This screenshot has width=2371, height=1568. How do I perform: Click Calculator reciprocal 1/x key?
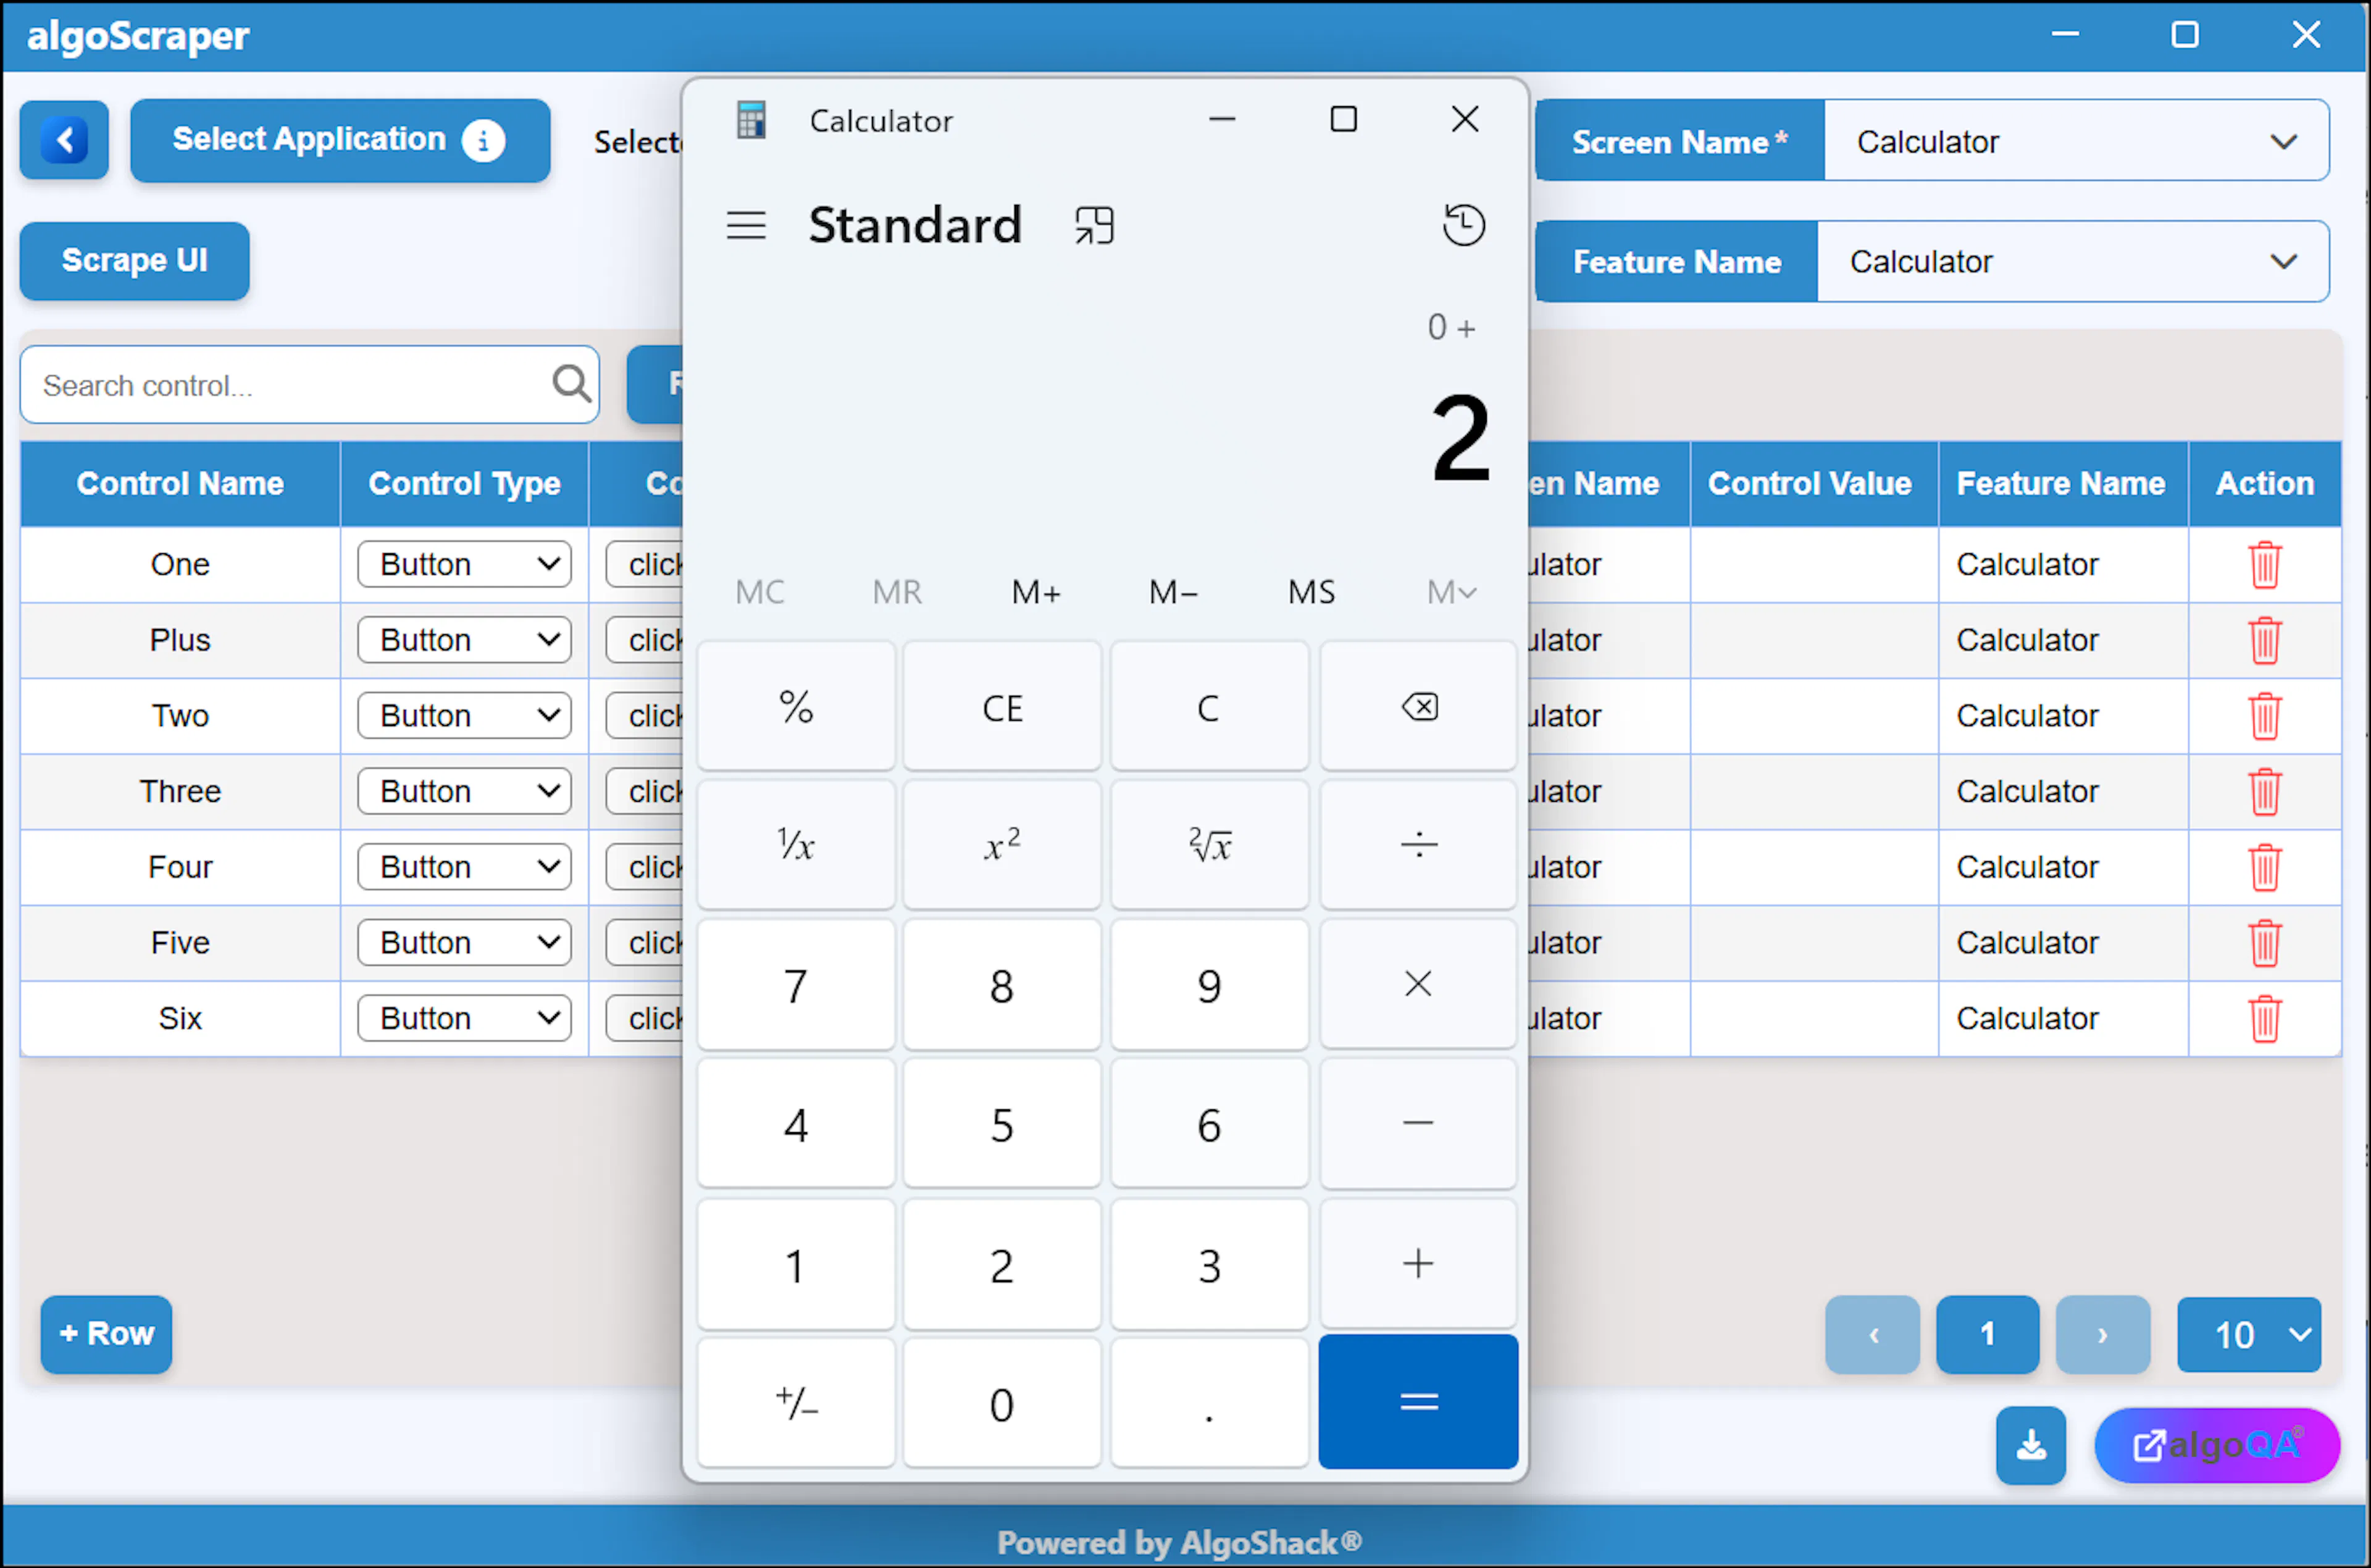[x=796, y=846]
